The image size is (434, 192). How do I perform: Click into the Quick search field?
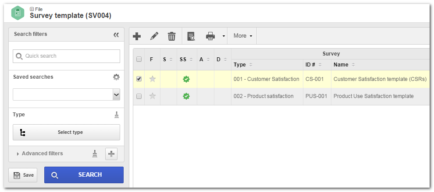[x=67, y=56]
